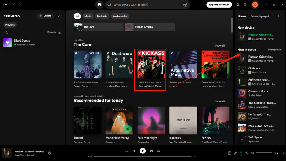The image size is (286, 161).
Task: Click Clear queue
Action: click(x=273, y=50)
